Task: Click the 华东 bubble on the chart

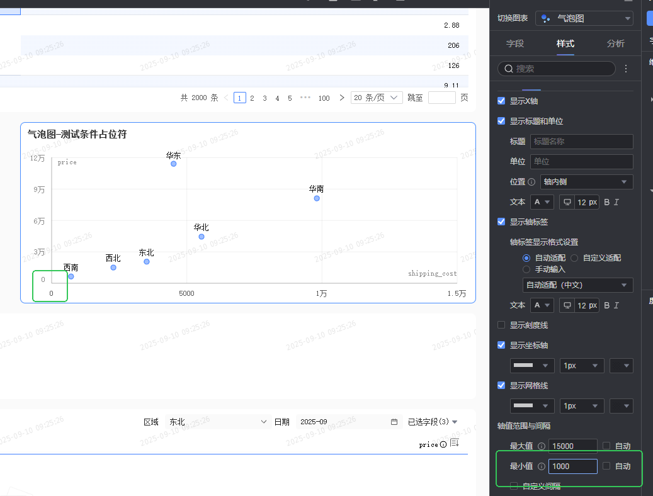Action: 174,164
